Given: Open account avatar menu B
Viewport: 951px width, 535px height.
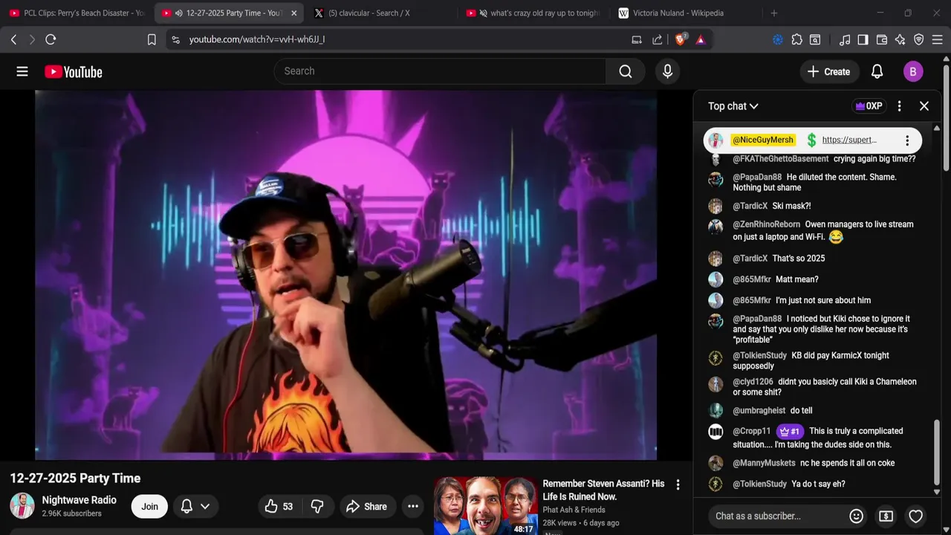Looking at the screenshot, I should (913, 71).
